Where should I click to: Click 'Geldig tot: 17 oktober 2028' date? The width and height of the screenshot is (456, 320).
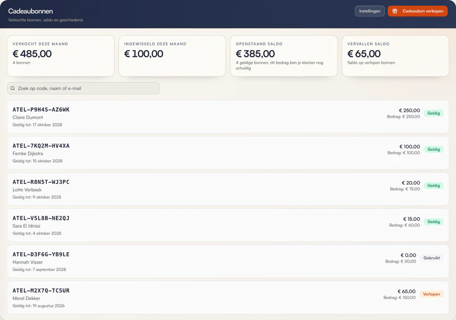37,125
